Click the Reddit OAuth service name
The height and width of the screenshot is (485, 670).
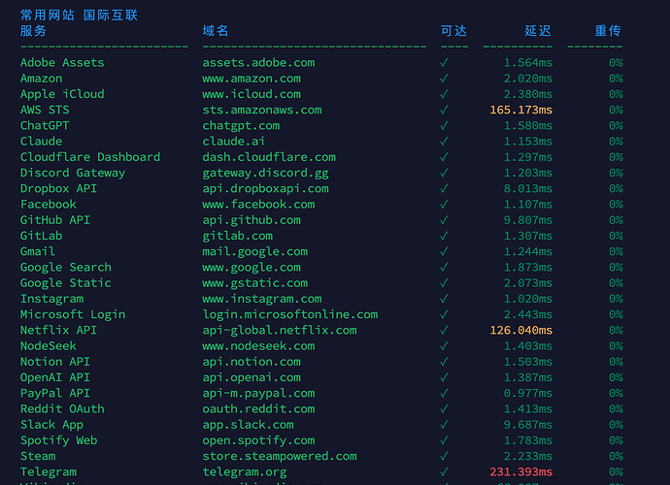coord(62,409)
